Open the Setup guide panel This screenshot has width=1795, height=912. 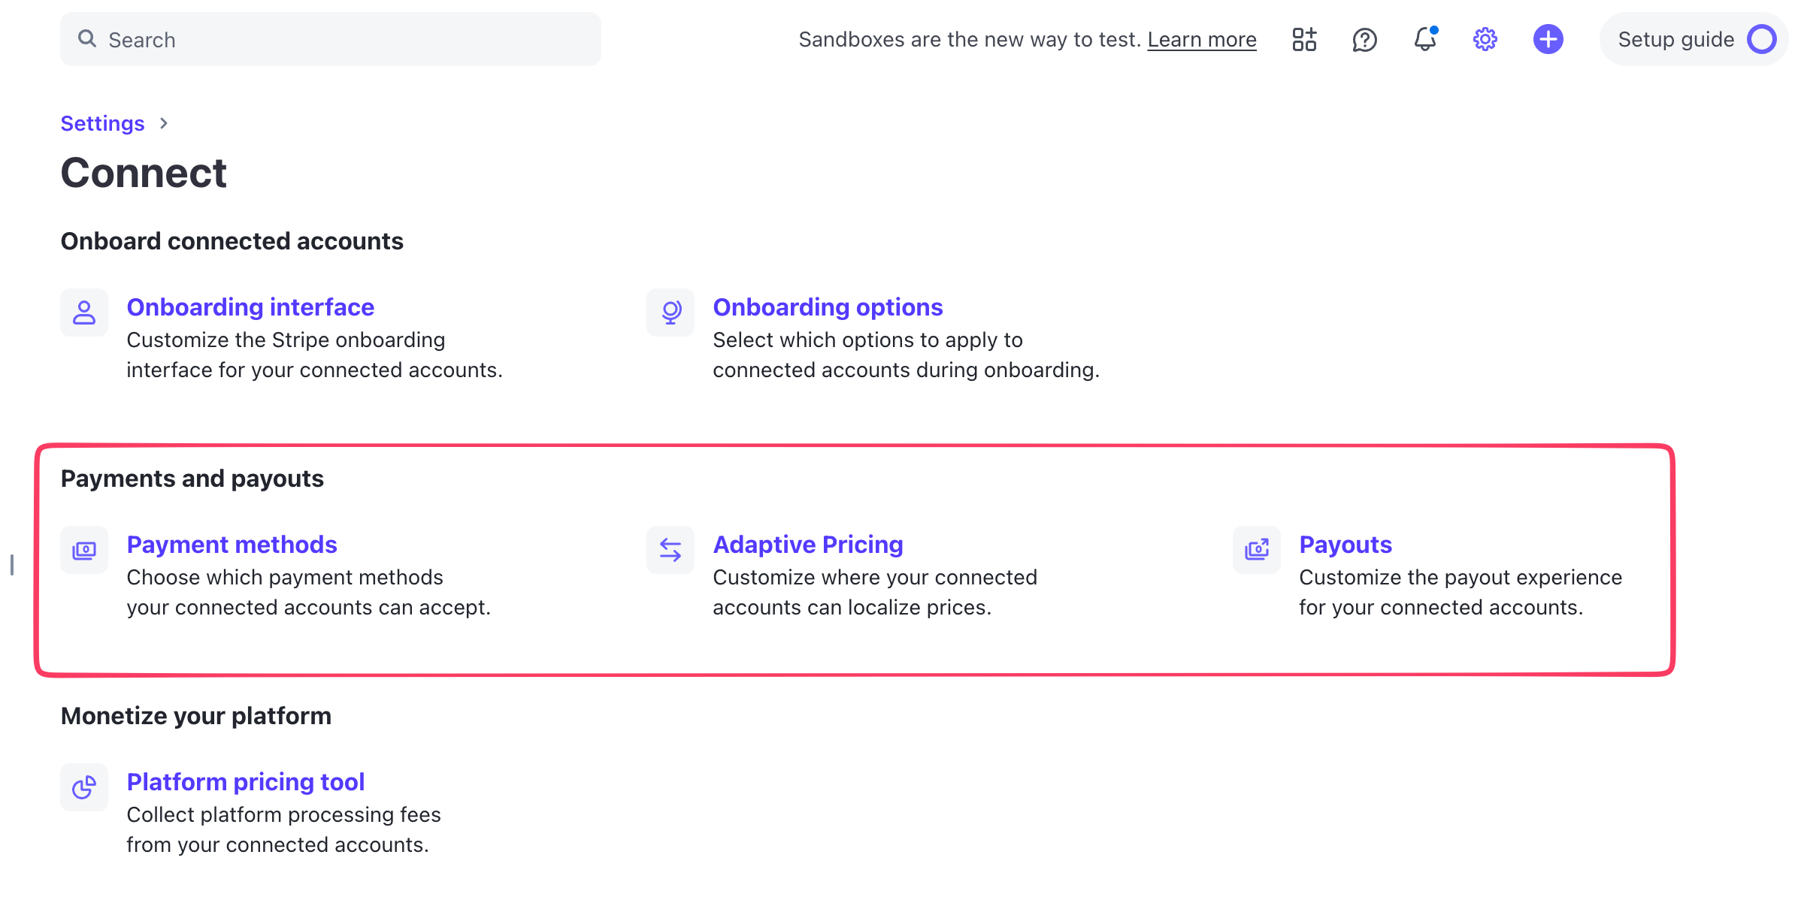click(x=1676, y=39)
